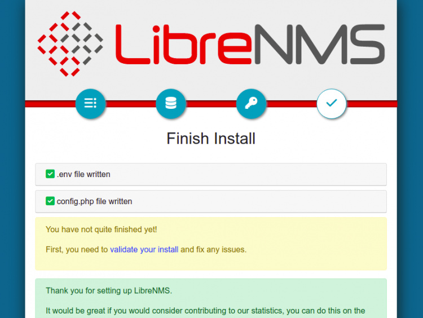Select the 'You have not quite finished yet!' warning text

101,229
